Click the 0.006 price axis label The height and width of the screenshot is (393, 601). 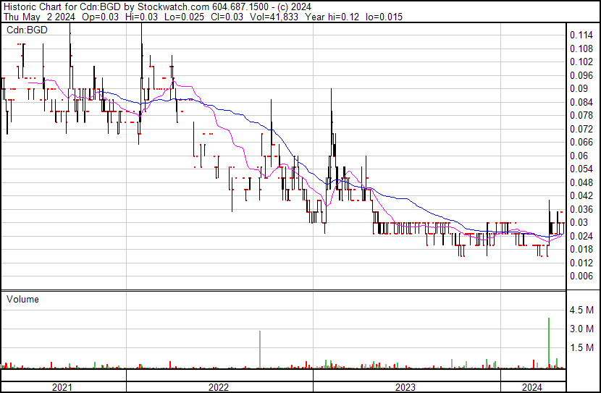[581, 276]
